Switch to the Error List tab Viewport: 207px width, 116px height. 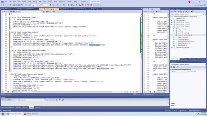pyautogui.click(x=25, y=107)
